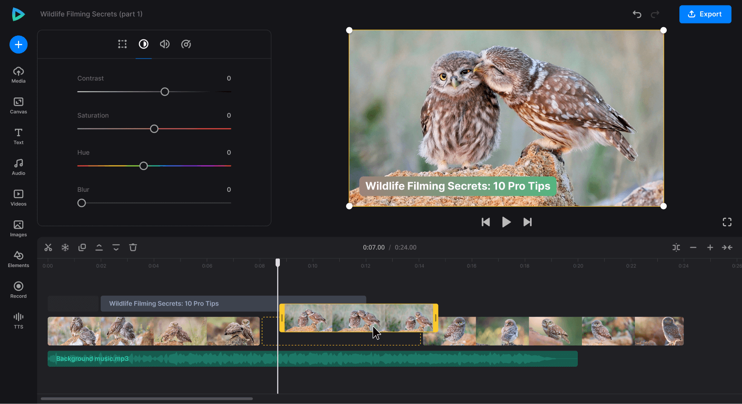The height and width of the screenshot is (404, 742).
Task: Zoom in the timeline
Action: 710,248
